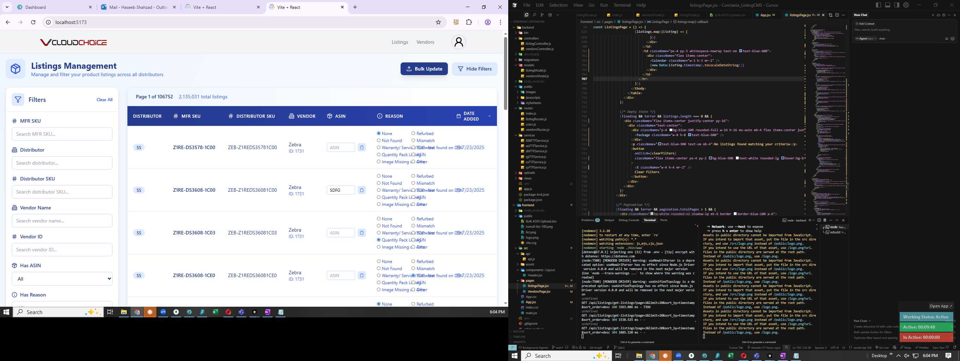The image size is (960, 361).
Task: Open Excel from the Windows taskbar
Action: [215, 312]
